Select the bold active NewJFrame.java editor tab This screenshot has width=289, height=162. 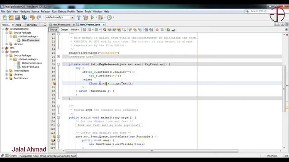click(x=90, y=25)
